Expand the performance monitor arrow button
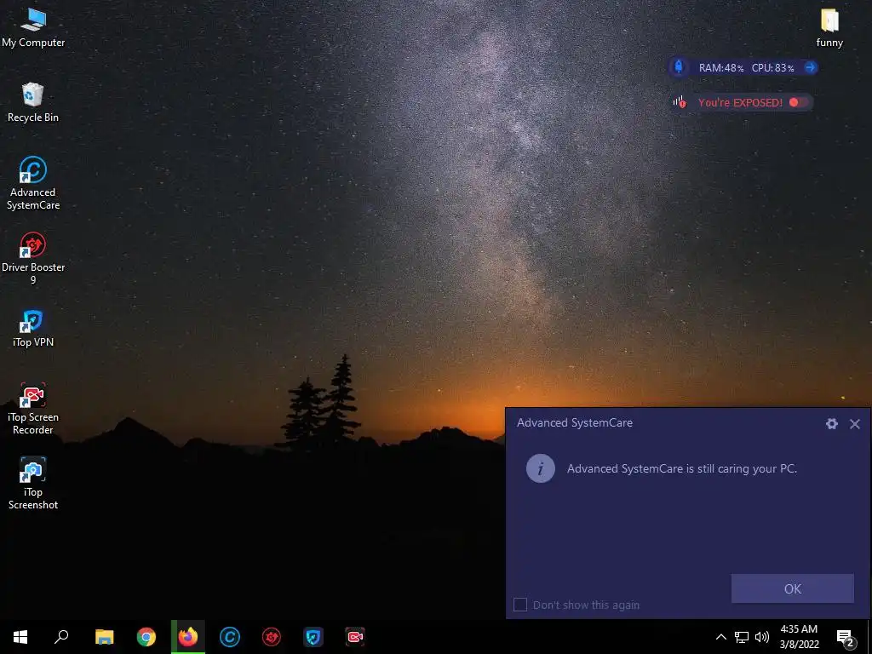The image size is (872, 654). tap(811, 67)
